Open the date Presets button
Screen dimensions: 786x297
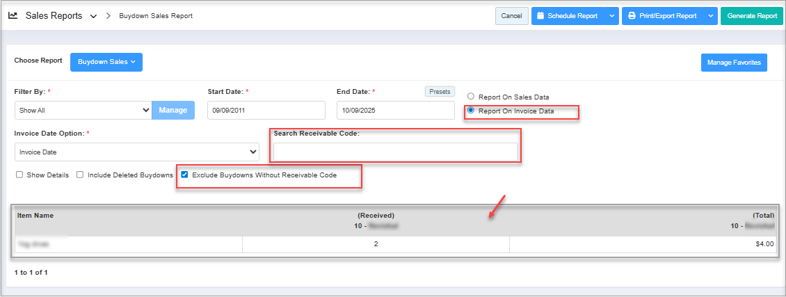pos(440,92)
